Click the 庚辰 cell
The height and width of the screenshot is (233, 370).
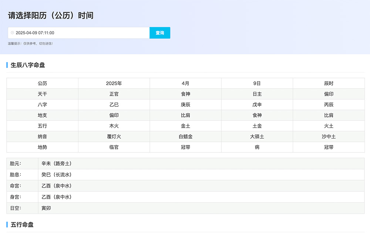coord(185,104)
